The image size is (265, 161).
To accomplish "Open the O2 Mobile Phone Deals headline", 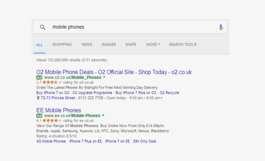I will (114, 72).
